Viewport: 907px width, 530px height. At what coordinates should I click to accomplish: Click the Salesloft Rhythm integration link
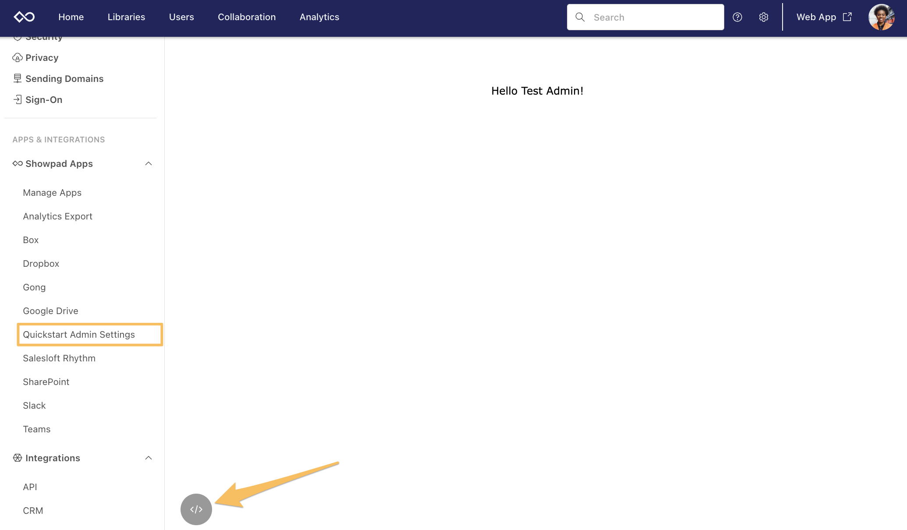59,358
